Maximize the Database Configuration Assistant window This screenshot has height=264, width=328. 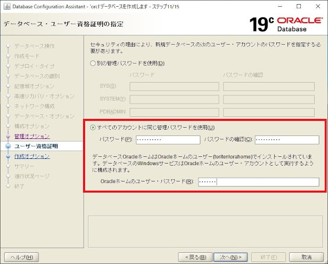[x=299, y=6]
